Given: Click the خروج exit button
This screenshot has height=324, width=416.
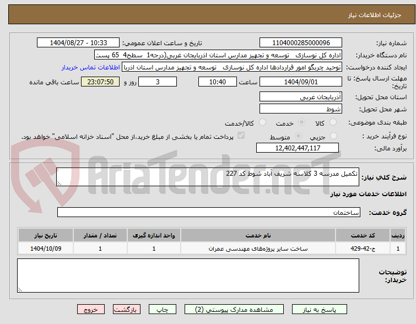Looking at the screenshot, I should [91, 310].
